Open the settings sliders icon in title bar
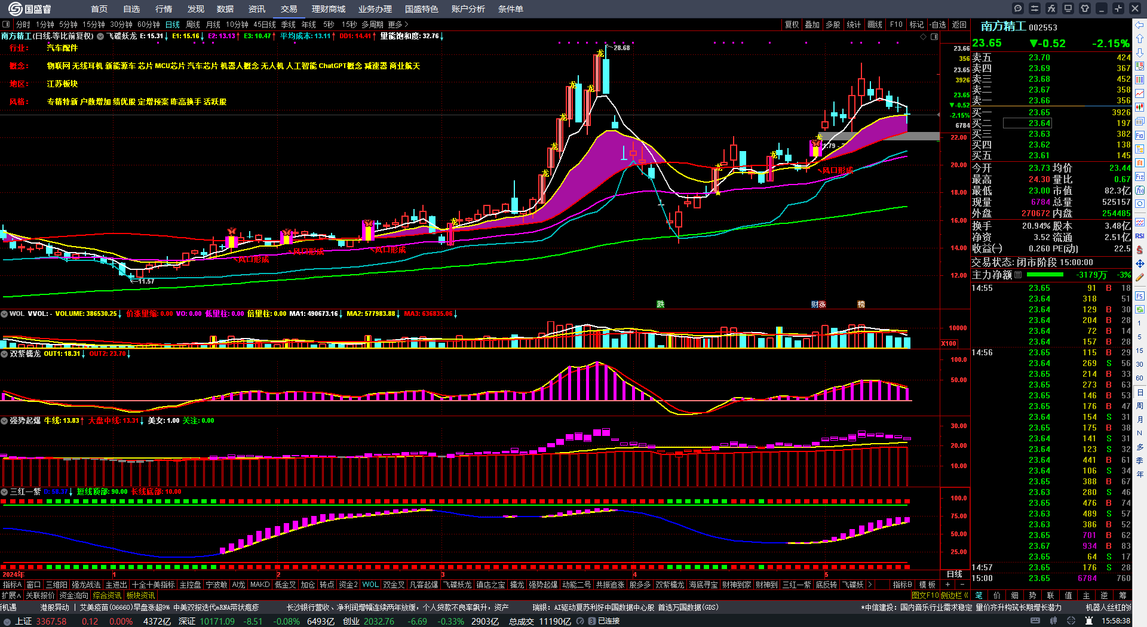Image resolution: width=1147 pixels, height=627 pixels. pos(1035,8)
